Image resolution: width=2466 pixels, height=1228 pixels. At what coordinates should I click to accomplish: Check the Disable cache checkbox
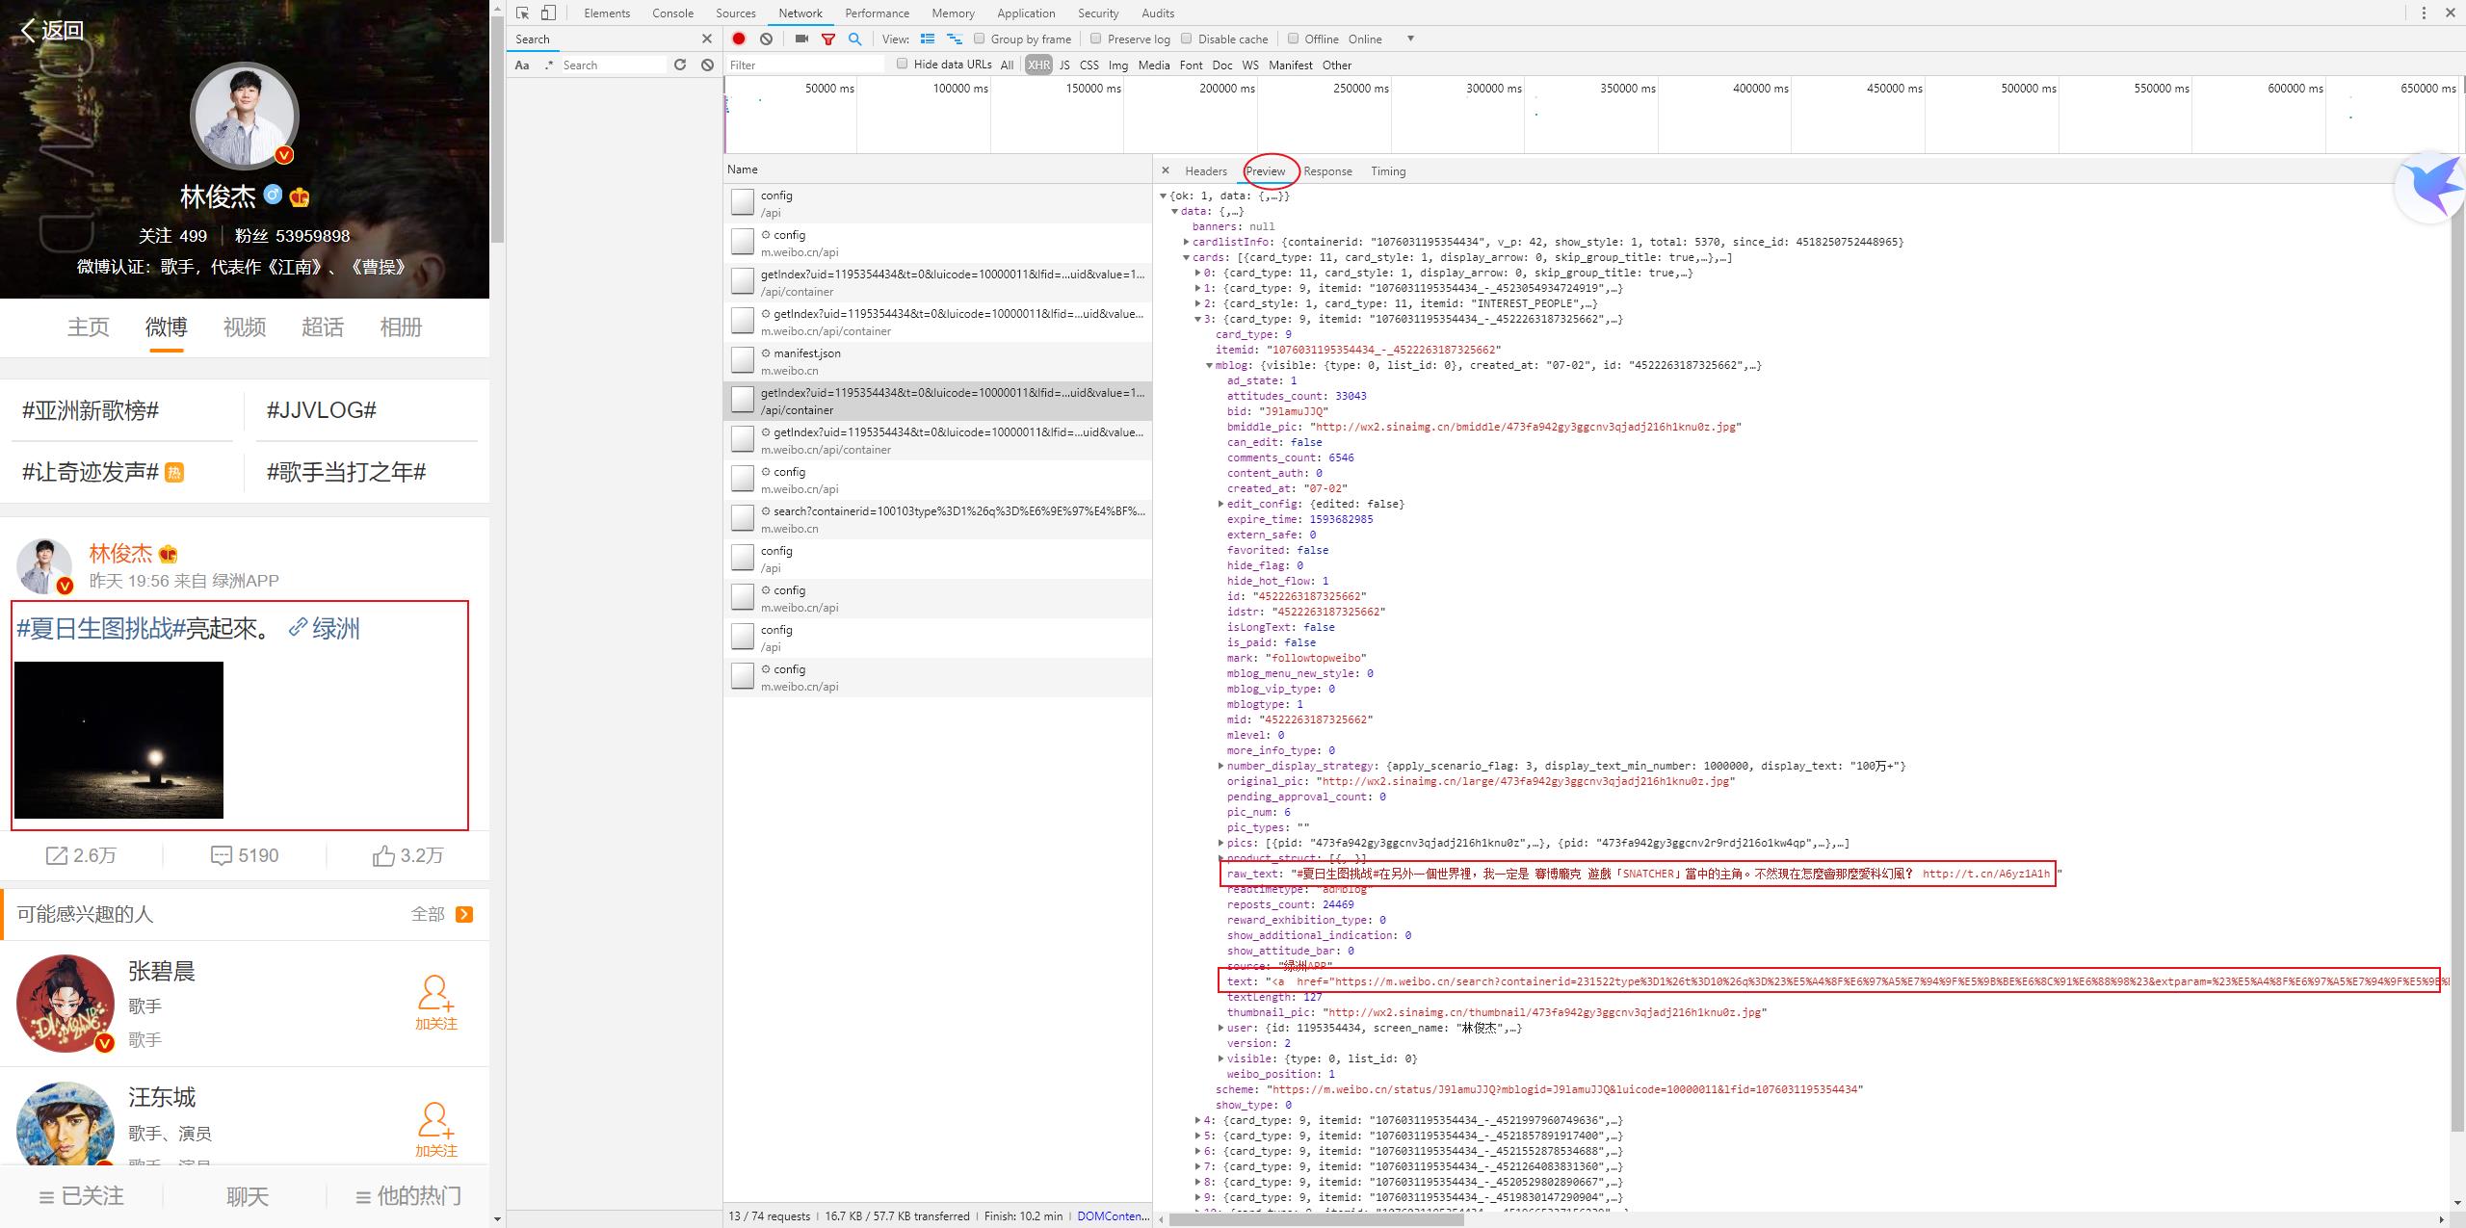click(x=1187, y=39)
